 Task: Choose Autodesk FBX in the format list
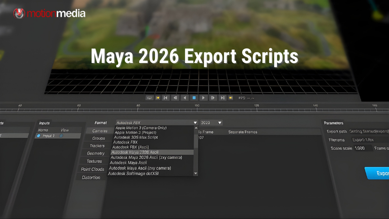pos(125,142)
